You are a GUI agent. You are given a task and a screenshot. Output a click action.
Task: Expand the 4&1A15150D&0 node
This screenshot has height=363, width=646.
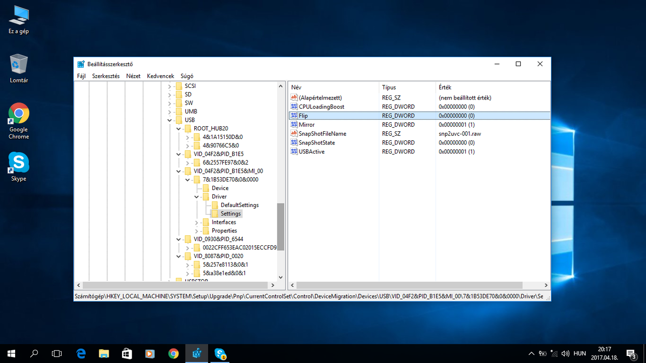(x=188, y=137)
